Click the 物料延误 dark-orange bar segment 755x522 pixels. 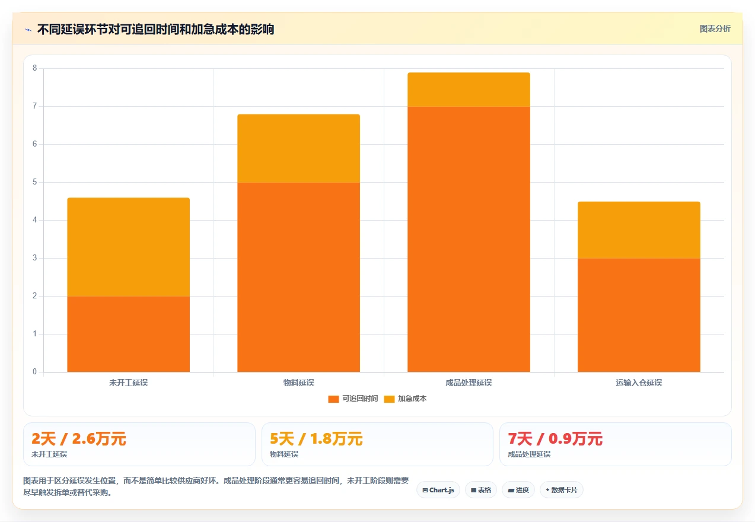299,277
